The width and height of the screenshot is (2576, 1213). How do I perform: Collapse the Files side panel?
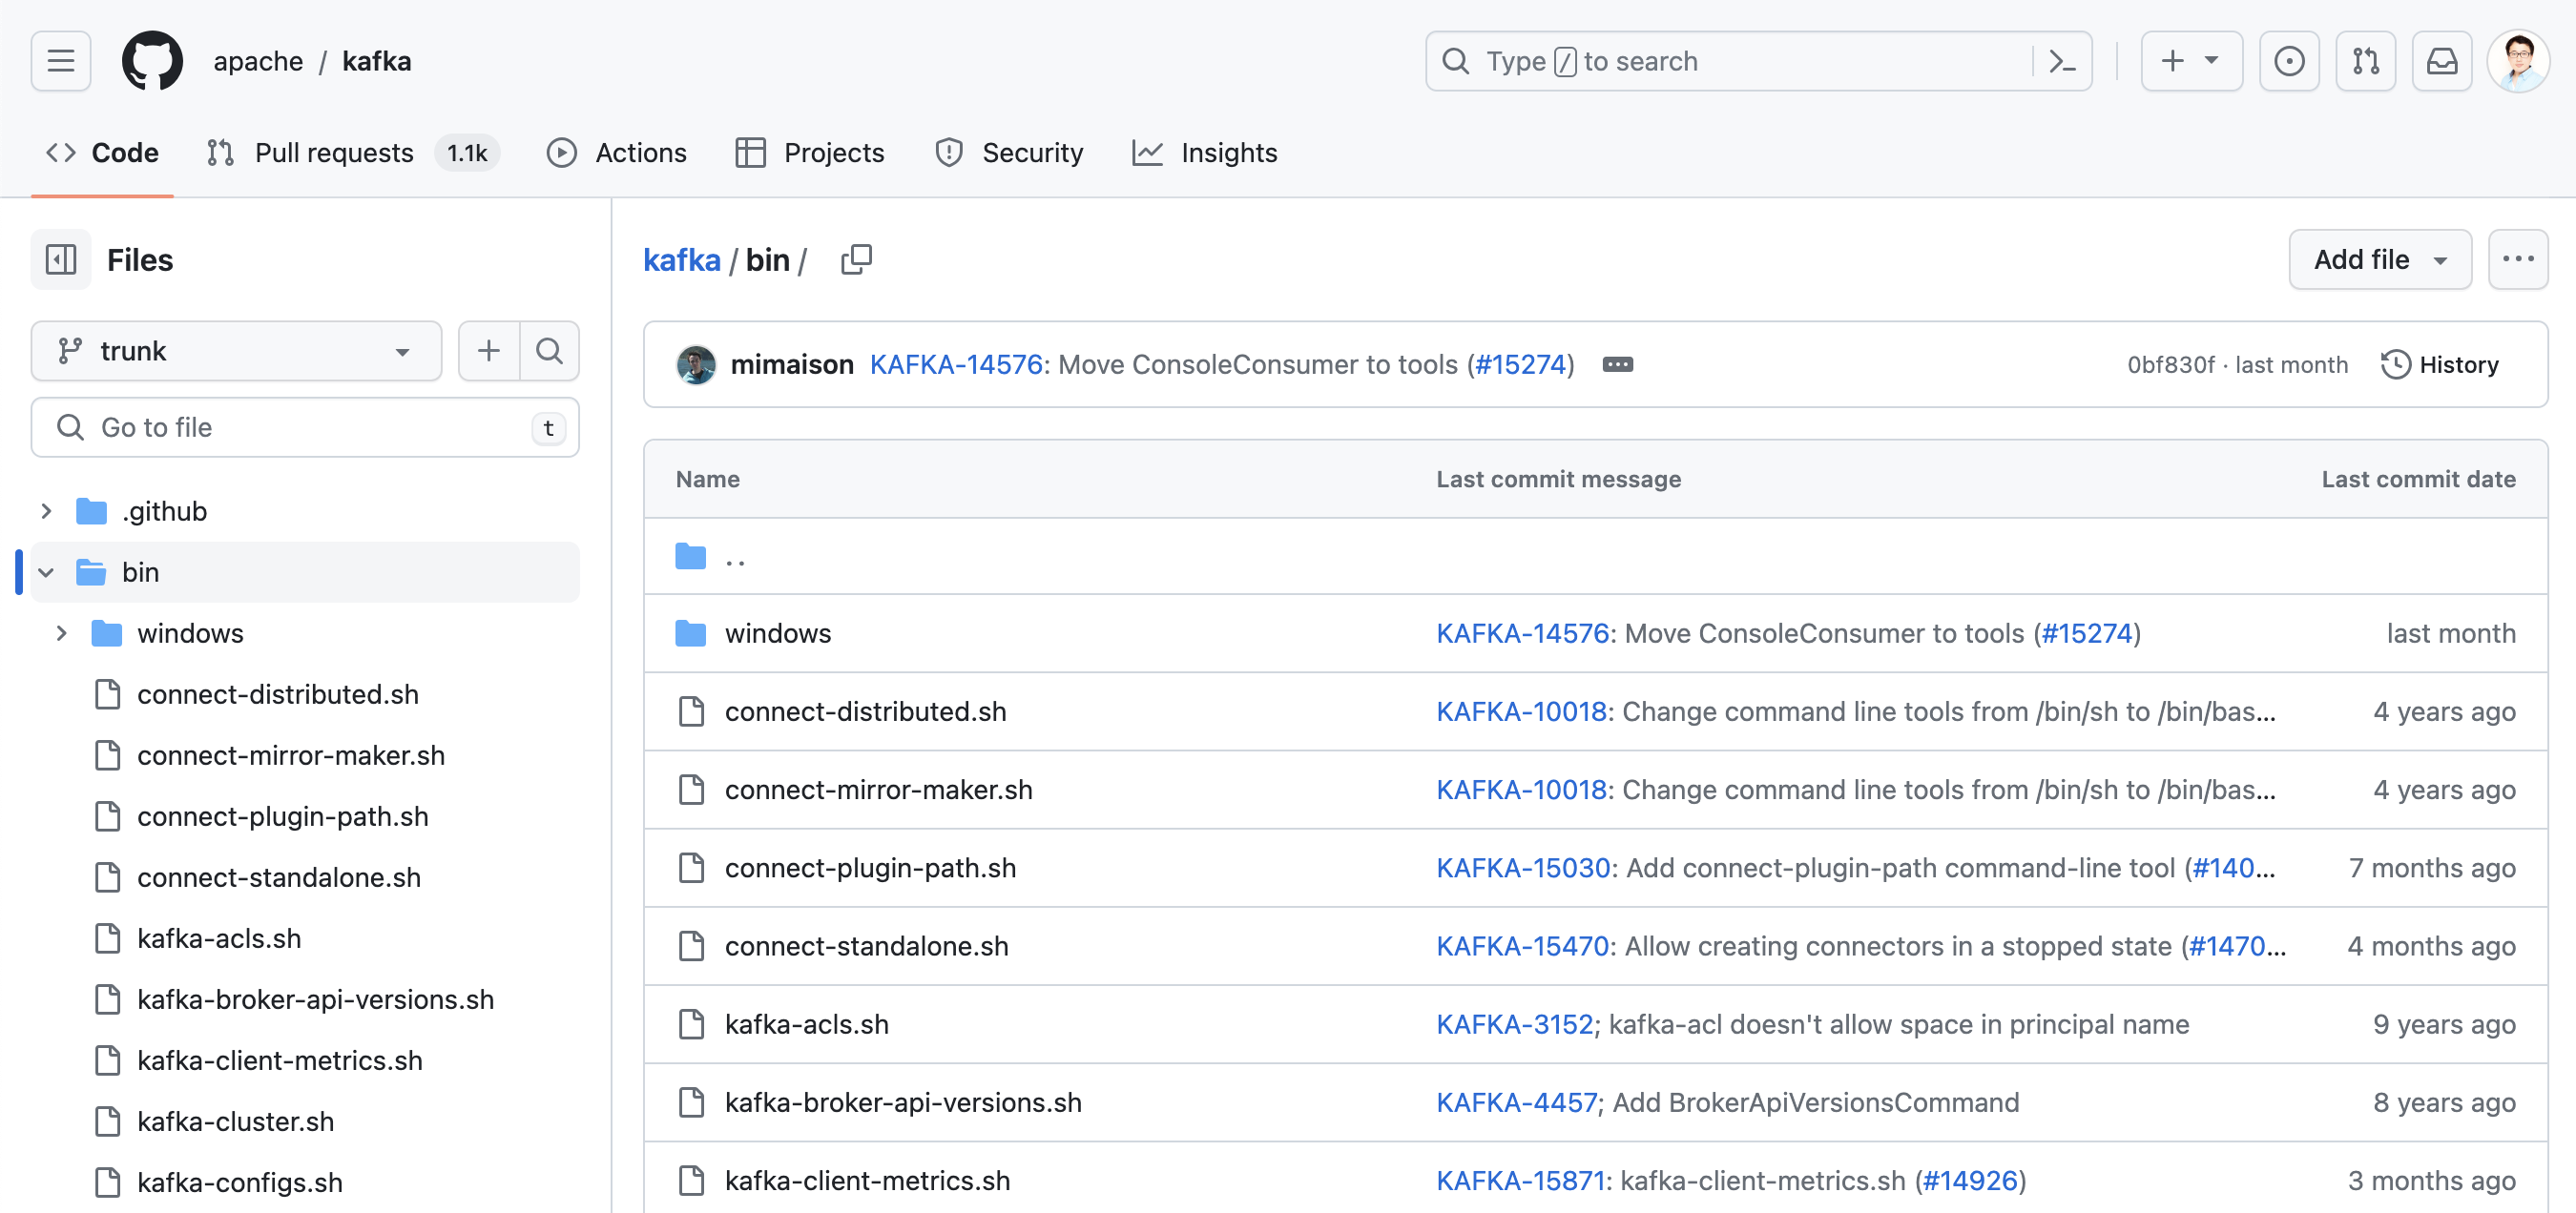[x=61, y=259]
